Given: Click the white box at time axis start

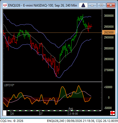Looking at the screenshot, I should 5,113.
